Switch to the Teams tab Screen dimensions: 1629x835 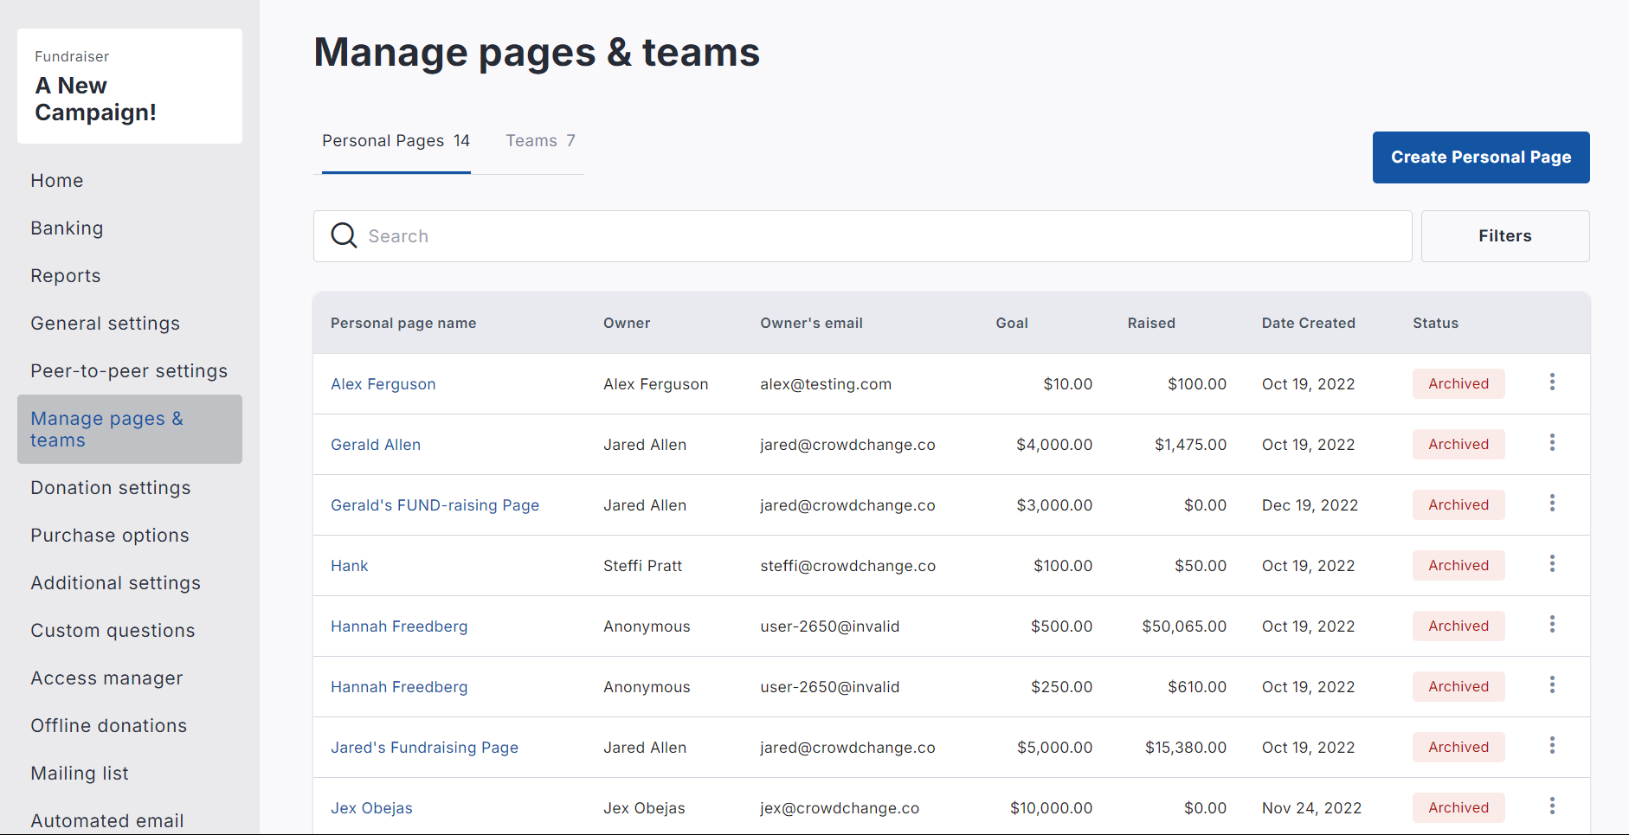[540, 141]
